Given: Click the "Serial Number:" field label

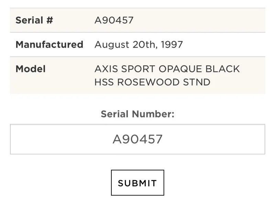Looking at the screenshot, I should click(137, 114).
